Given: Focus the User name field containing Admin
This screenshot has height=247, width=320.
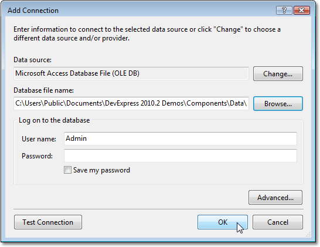Looking at the screenshot, I should pyautogui.click(x=181, y=138).
